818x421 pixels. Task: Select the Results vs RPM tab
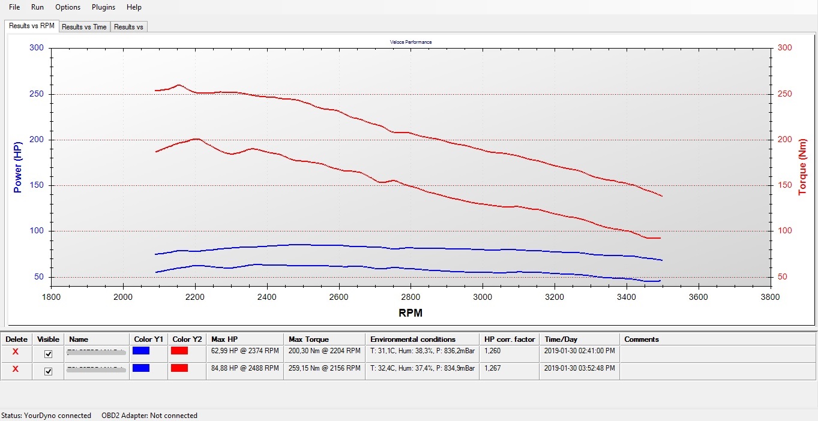pos(32,26)
